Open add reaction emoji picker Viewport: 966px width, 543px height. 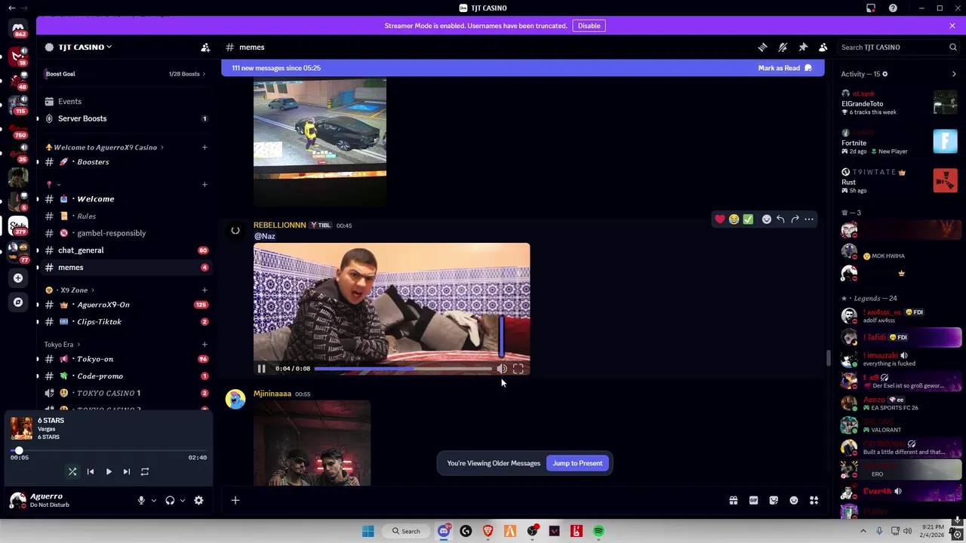click(x=767, y=219)
